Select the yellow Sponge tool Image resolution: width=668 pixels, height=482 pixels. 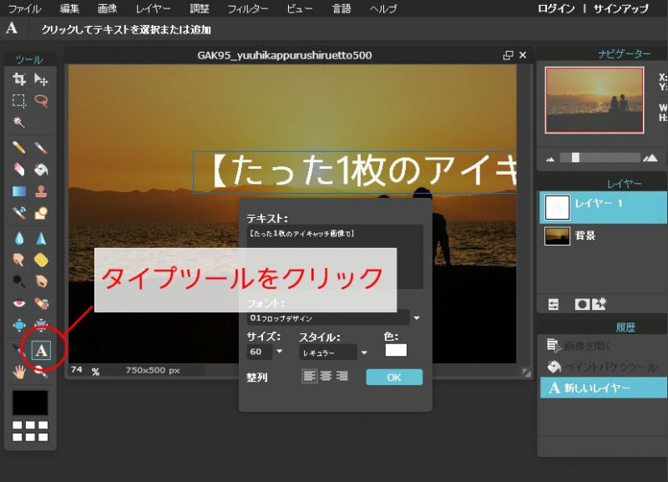pos(41,260)
